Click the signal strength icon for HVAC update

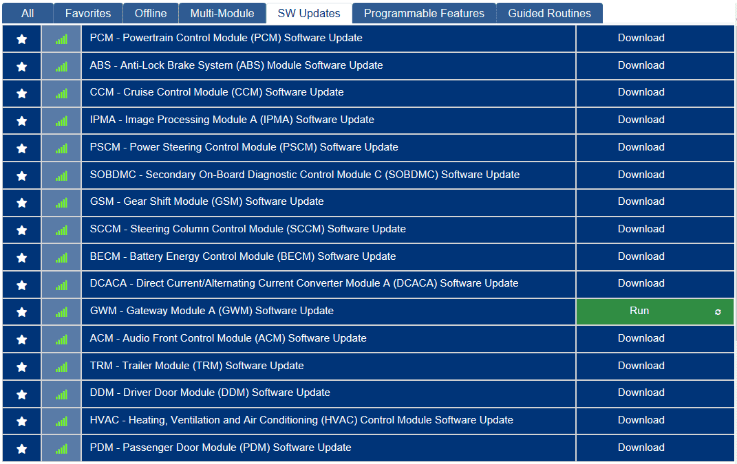(61, 420)
